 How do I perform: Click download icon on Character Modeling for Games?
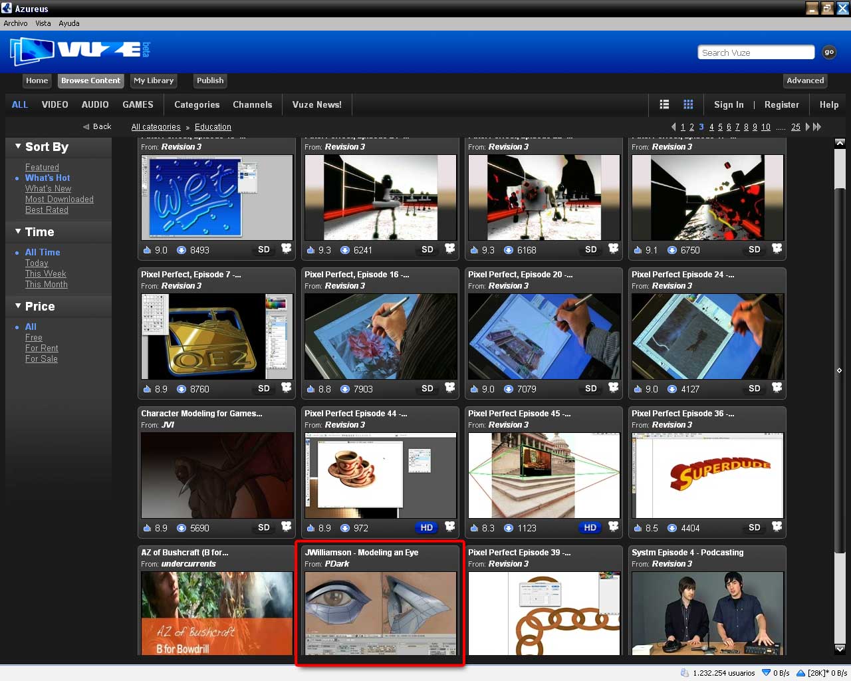pyautogui.click(x=182, y=528)
